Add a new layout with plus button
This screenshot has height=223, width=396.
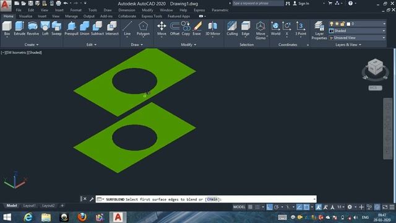62,206
